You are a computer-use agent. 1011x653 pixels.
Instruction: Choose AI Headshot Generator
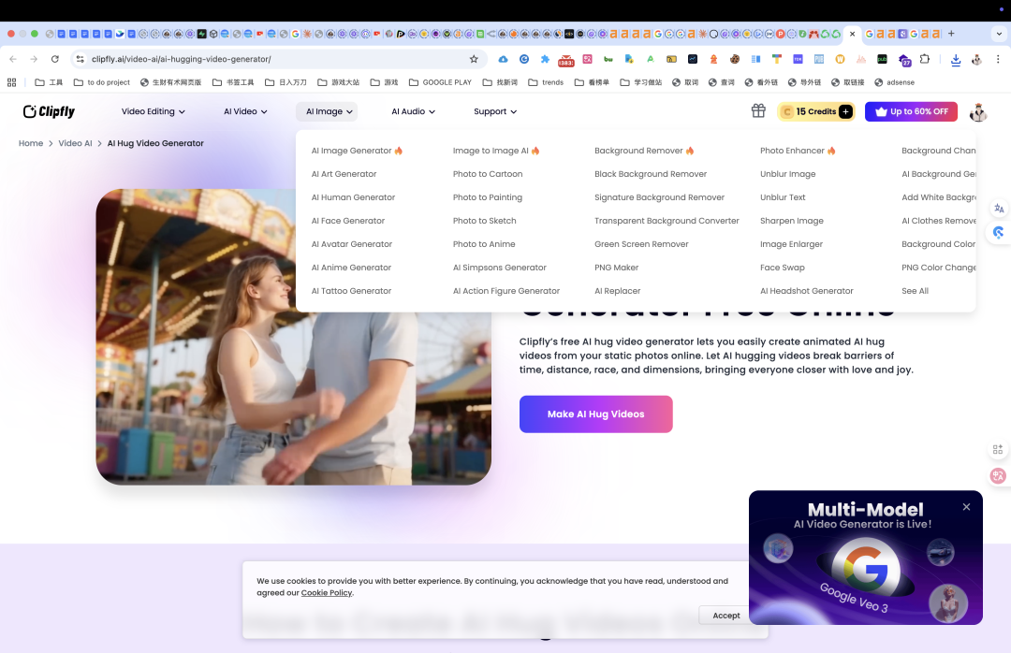[806, 291]
